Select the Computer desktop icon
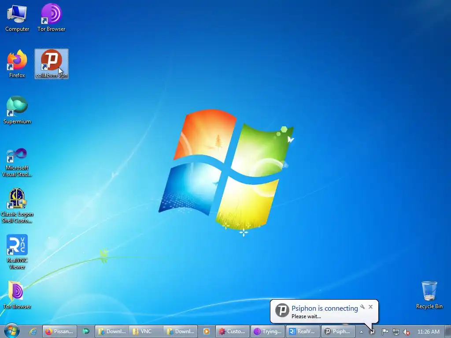 click(17, 18)
